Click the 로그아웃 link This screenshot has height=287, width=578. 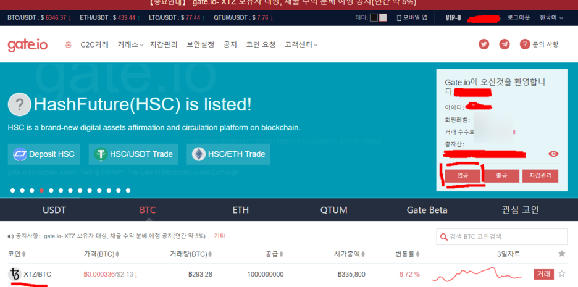[x=519, y=18]
